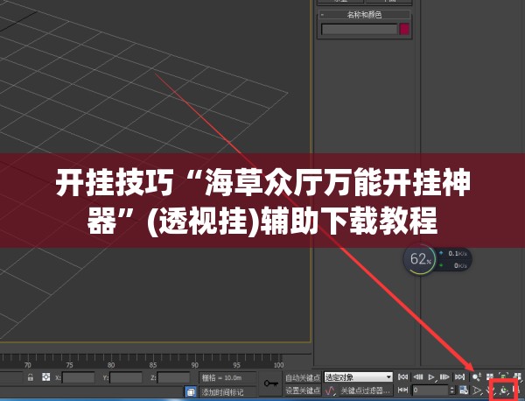Open the 选定对象 selection dropdown
The width and height of the screenshot is (525, 401).
pyautogui.click(x=358, y=377)
